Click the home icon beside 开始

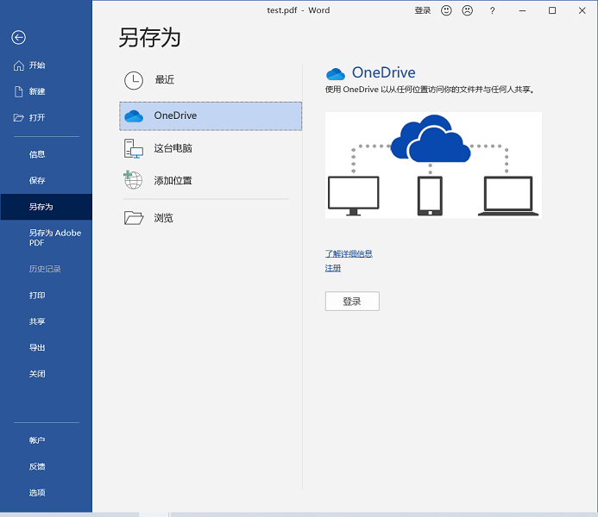pos(19,65)
